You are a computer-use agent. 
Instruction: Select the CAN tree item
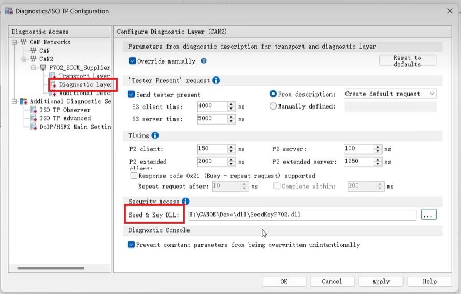tap(45, 51)
